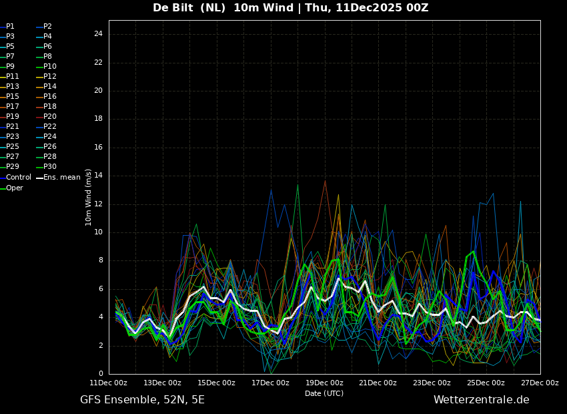567x414 pixels.
Task: Select the P30 legend entry
Action: tap(47, 166)
